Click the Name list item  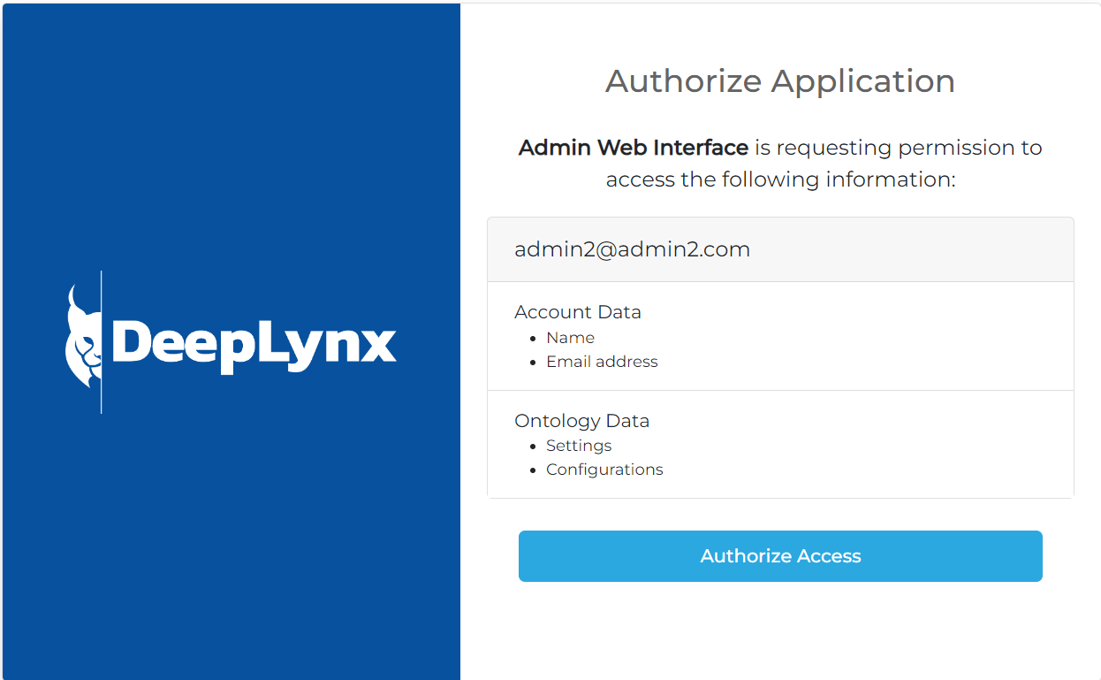click(x=570, y=338)
